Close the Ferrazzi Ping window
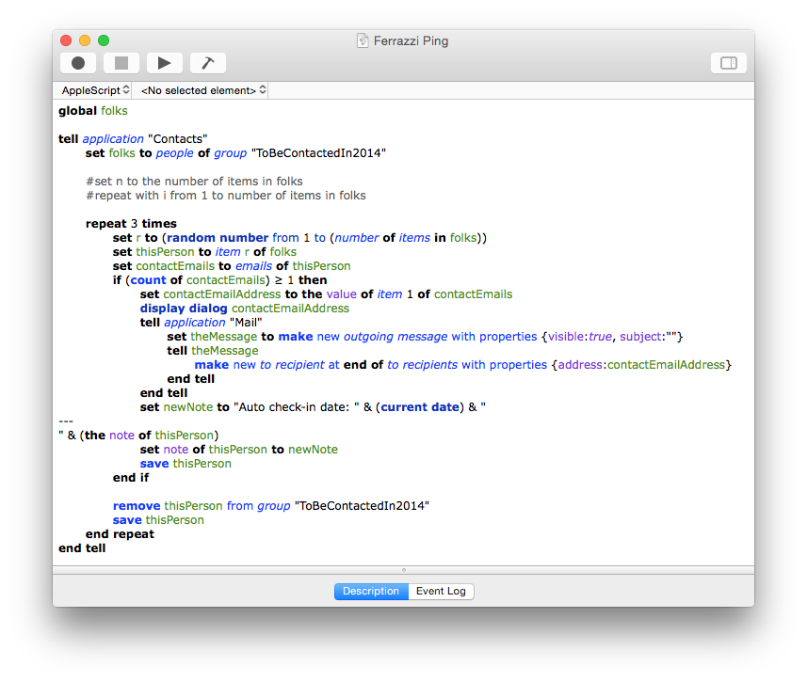This screenshot has height=682, width=807. pos(66,40)
